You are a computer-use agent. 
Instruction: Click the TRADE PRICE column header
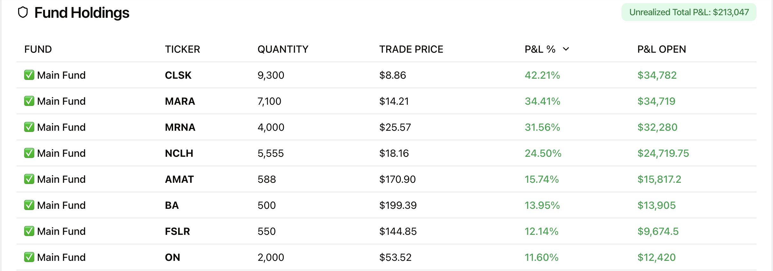(x=411, y=49)
